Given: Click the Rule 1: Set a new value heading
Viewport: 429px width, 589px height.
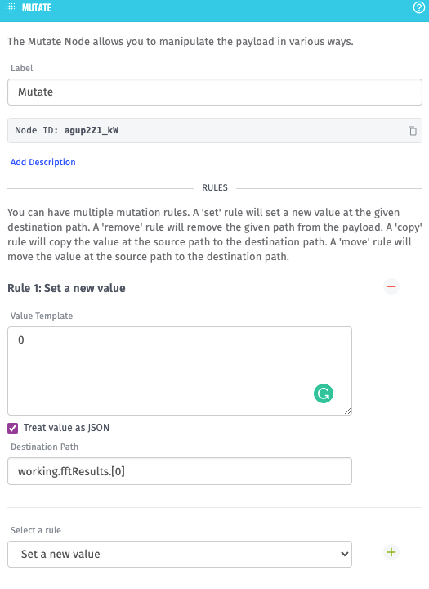Looking at the screenshot, I should coord(66,288).
